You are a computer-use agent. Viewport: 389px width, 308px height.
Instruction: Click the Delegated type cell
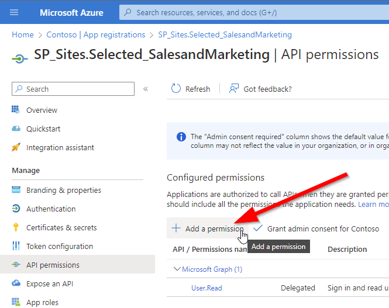pos(298,288)
